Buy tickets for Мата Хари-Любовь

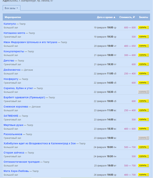click(x=143, y=175)
